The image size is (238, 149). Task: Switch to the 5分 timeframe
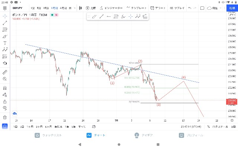(39, 8)
